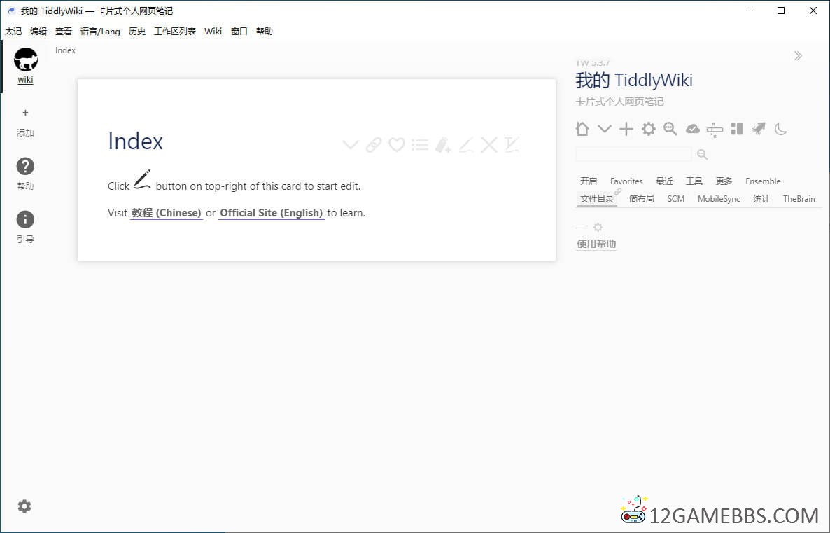Open 太记 menu

click(13, 32)
